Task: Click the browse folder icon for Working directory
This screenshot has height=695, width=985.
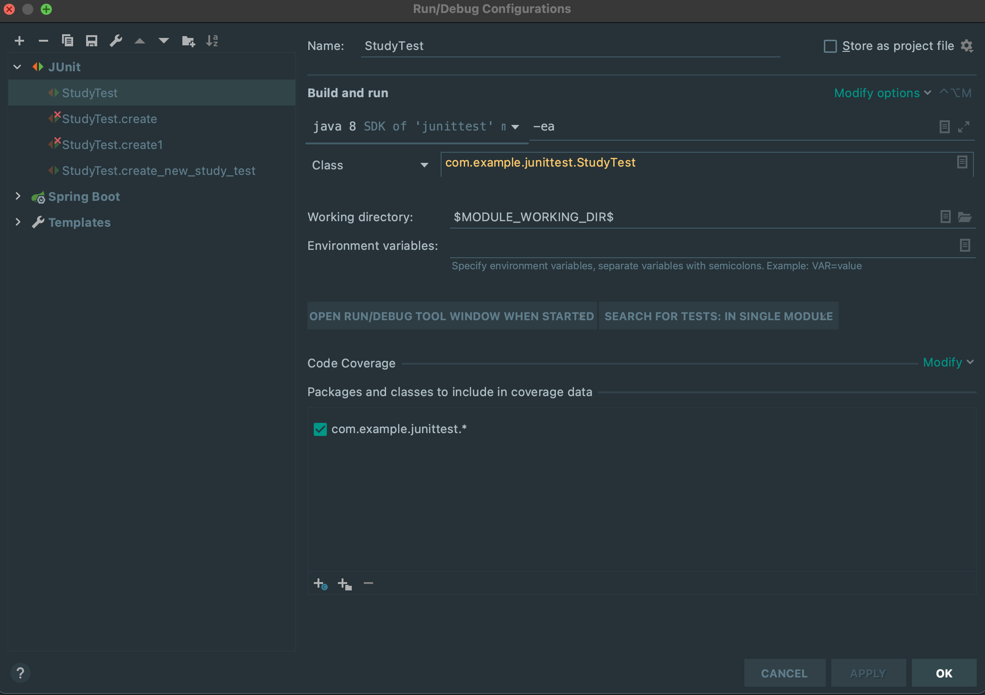Action: point(965,217)
